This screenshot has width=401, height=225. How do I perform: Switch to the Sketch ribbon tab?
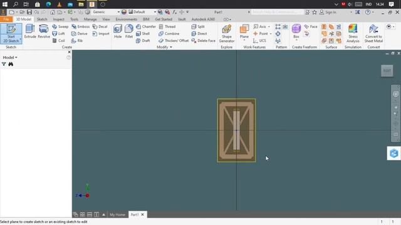[x=42, y=19]
